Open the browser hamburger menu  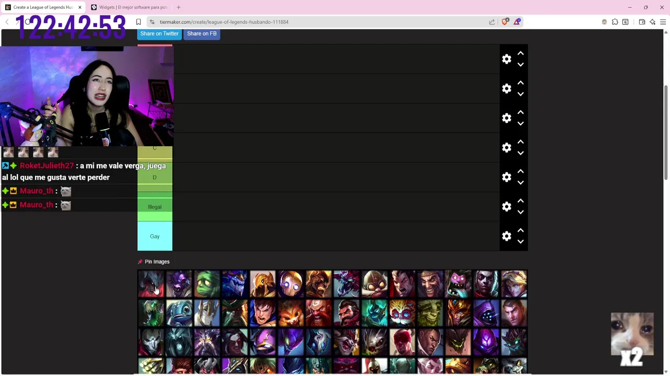(x=663, y=22)
